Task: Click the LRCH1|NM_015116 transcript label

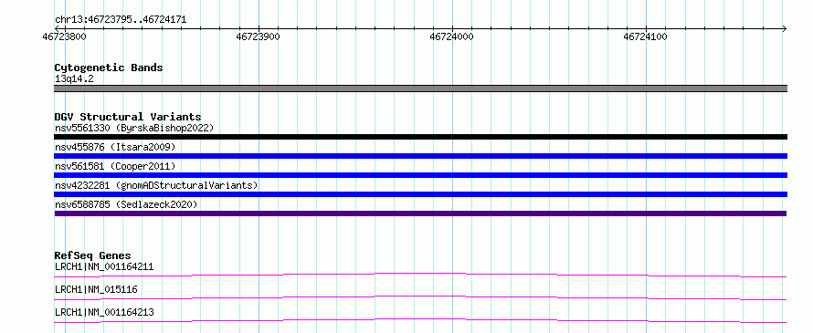Action: point(96,289)
